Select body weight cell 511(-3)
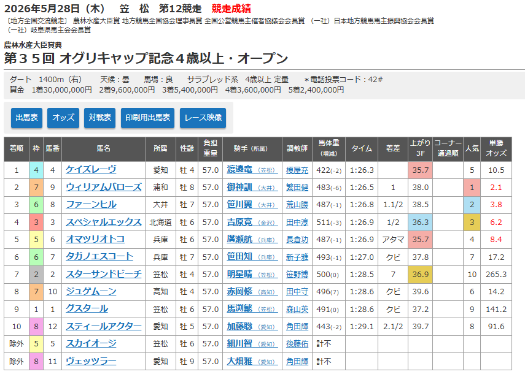This screenshot has height=377, width=525. [x=329, y=223]
